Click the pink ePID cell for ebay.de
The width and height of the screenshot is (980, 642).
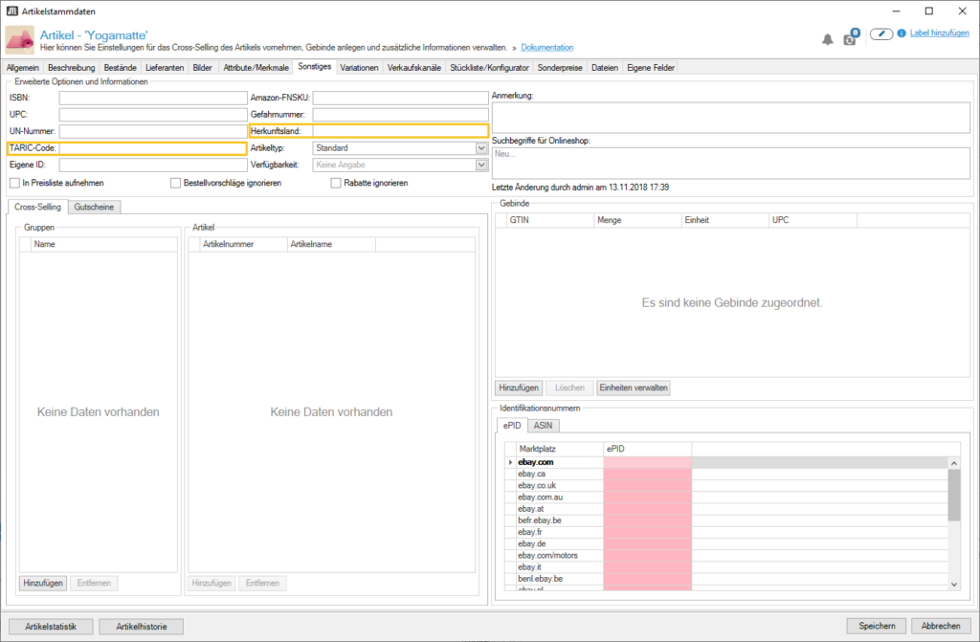tap(647, 543)
